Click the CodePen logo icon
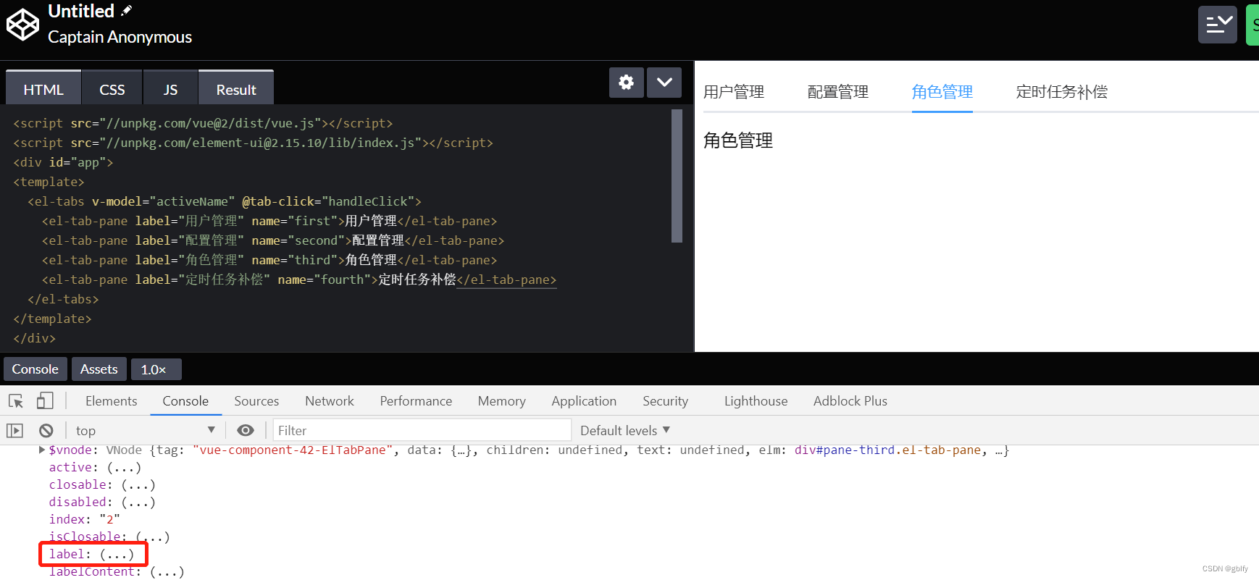1259x580 pixels. pyautogui.click(x=22, y=25)
